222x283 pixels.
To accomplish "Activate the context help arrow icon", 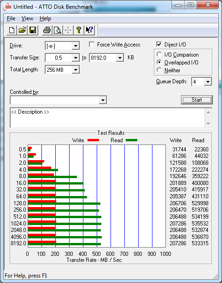I will click(x=89, y=30).
